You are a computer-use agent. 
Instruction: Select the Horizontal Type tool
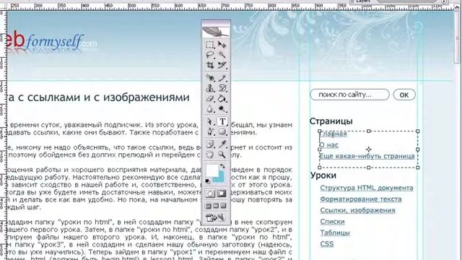click(222, 122)
